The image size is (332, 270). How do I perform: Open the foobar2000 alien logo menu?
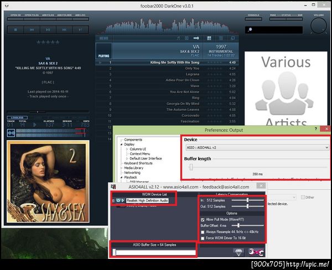7,6
